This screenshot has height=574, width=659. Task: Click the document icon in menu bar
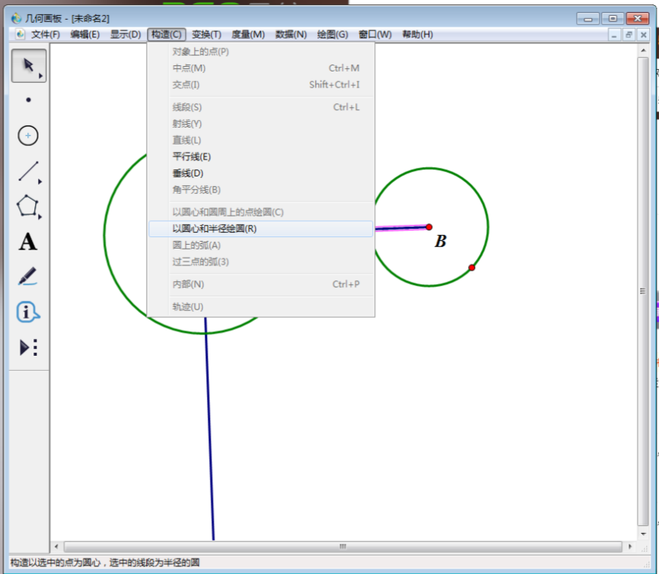pos(20,34)
